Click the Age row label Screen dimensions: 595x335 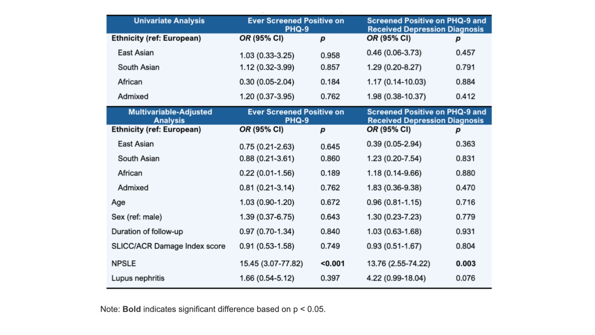tap(118, 202)
